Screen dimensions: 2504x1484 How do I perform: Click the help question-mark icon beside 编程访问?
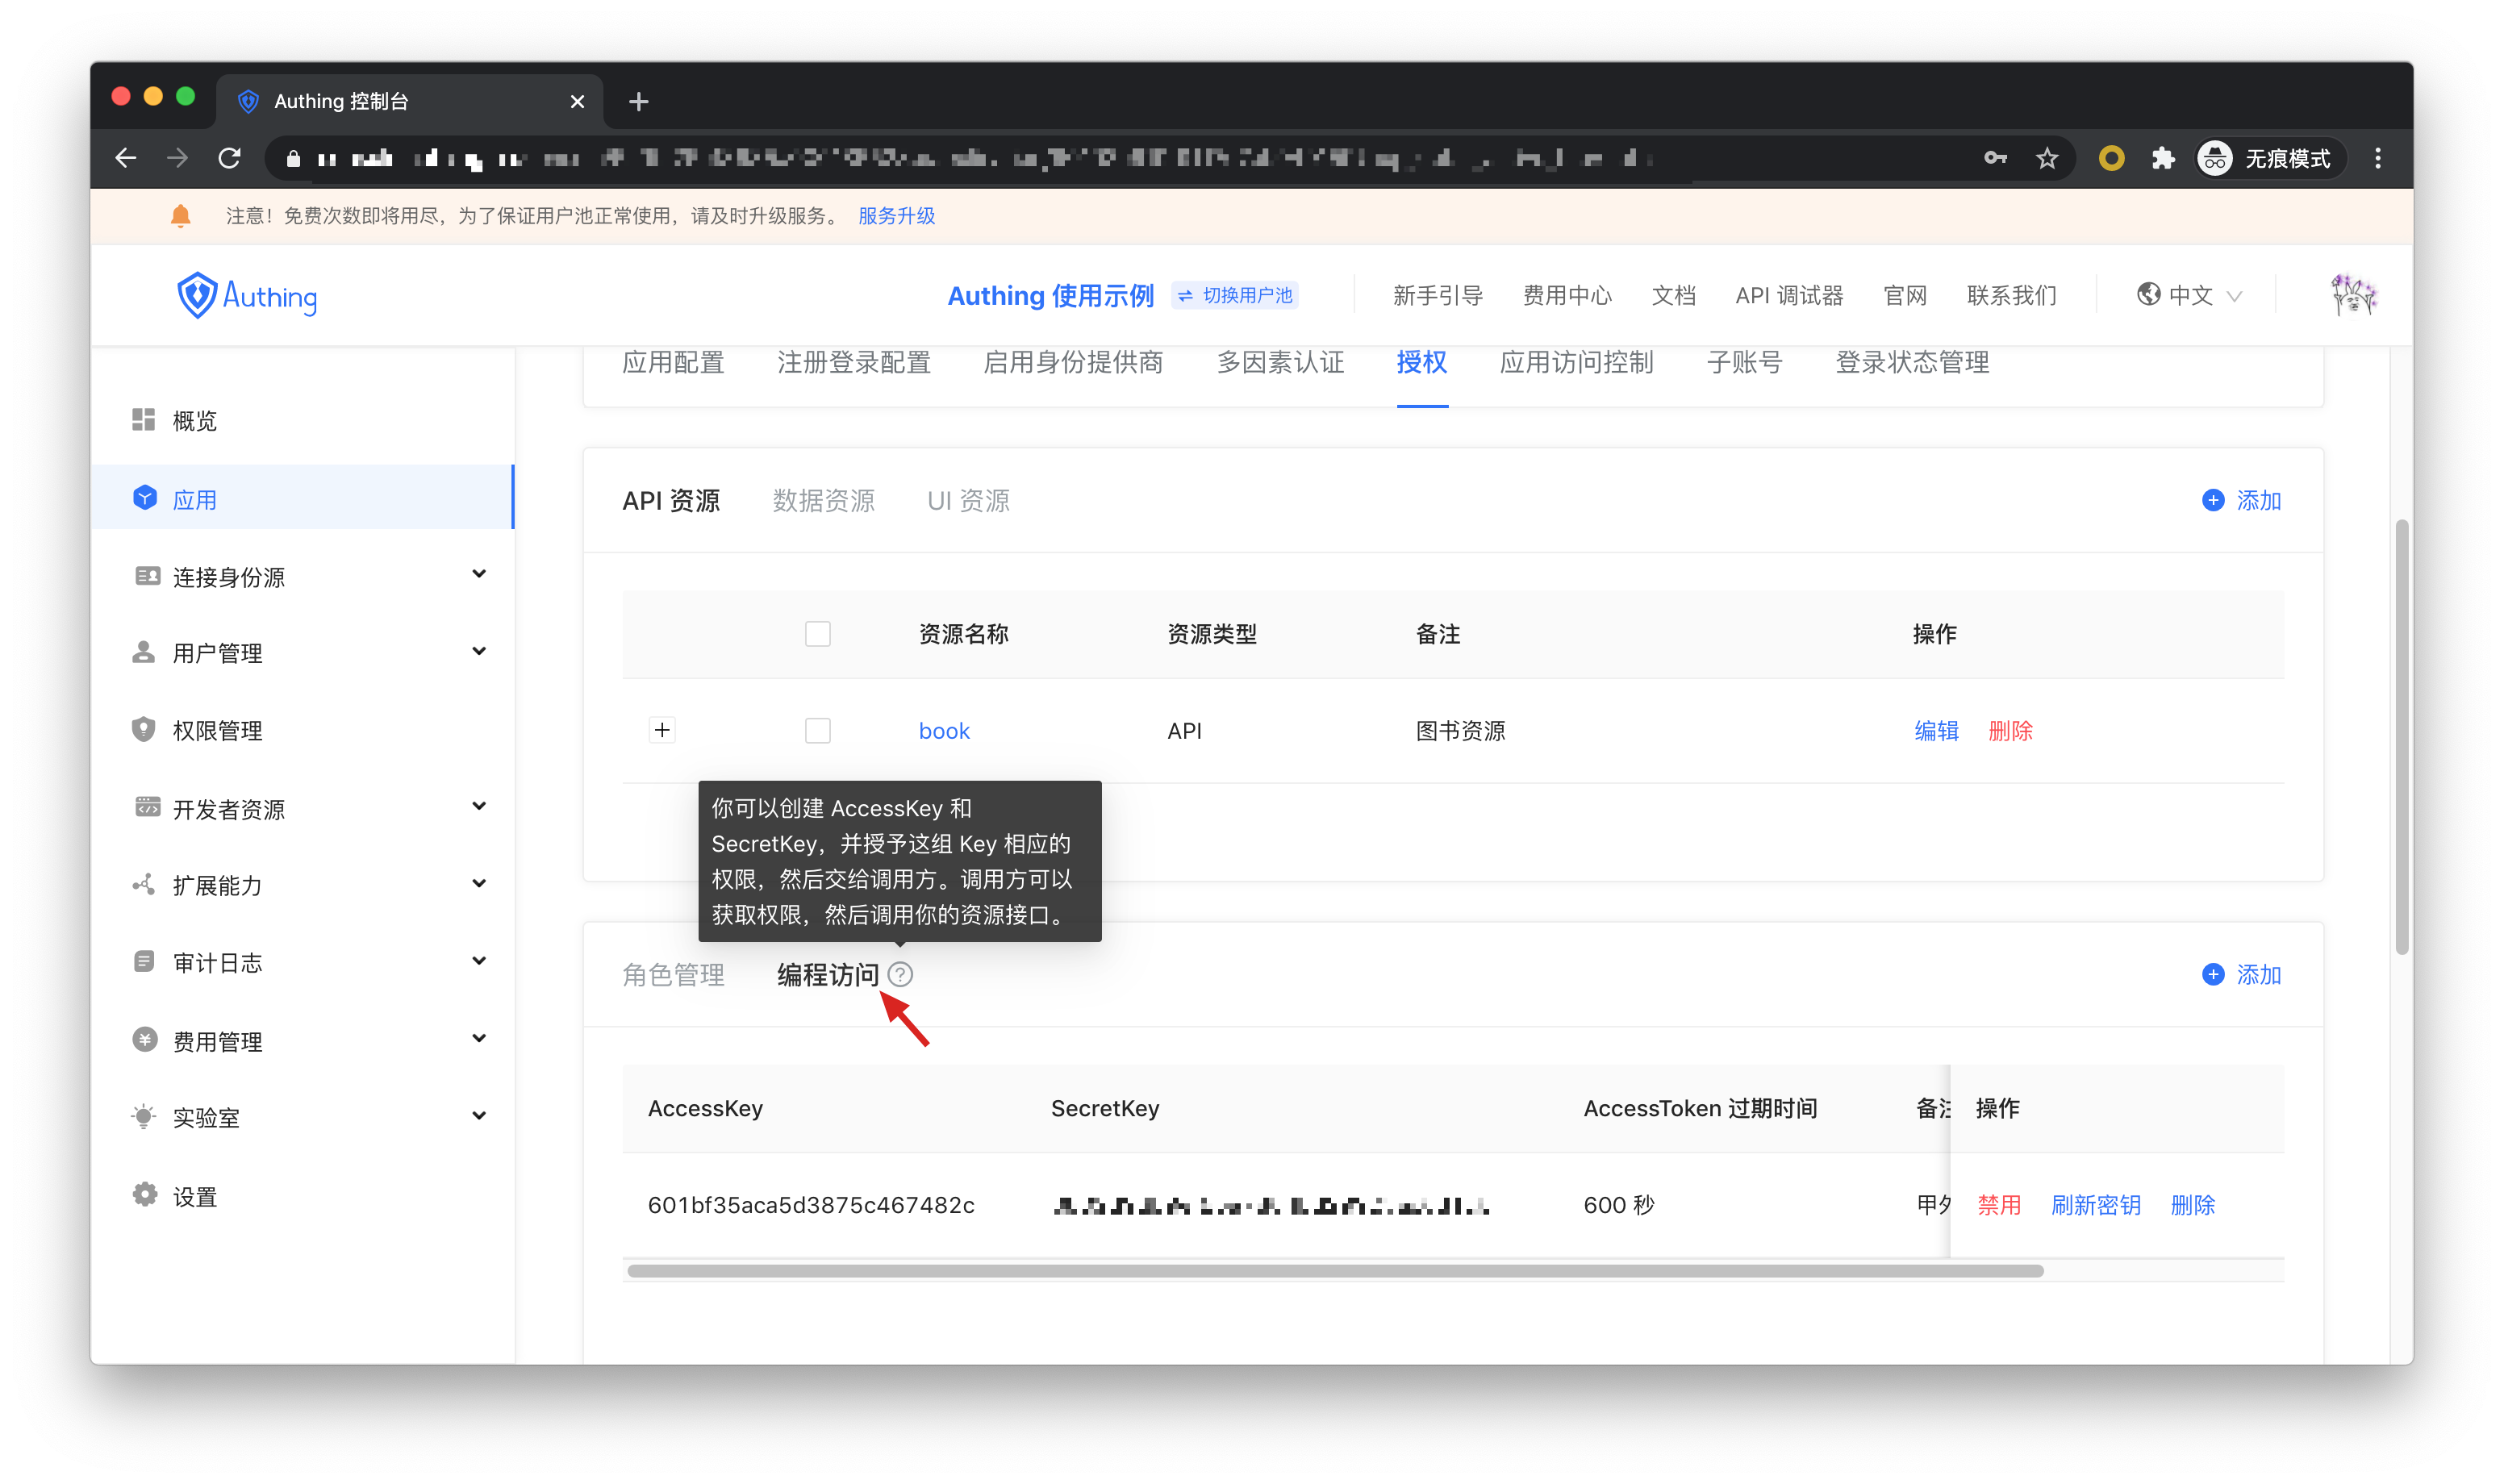coord(900,974)
